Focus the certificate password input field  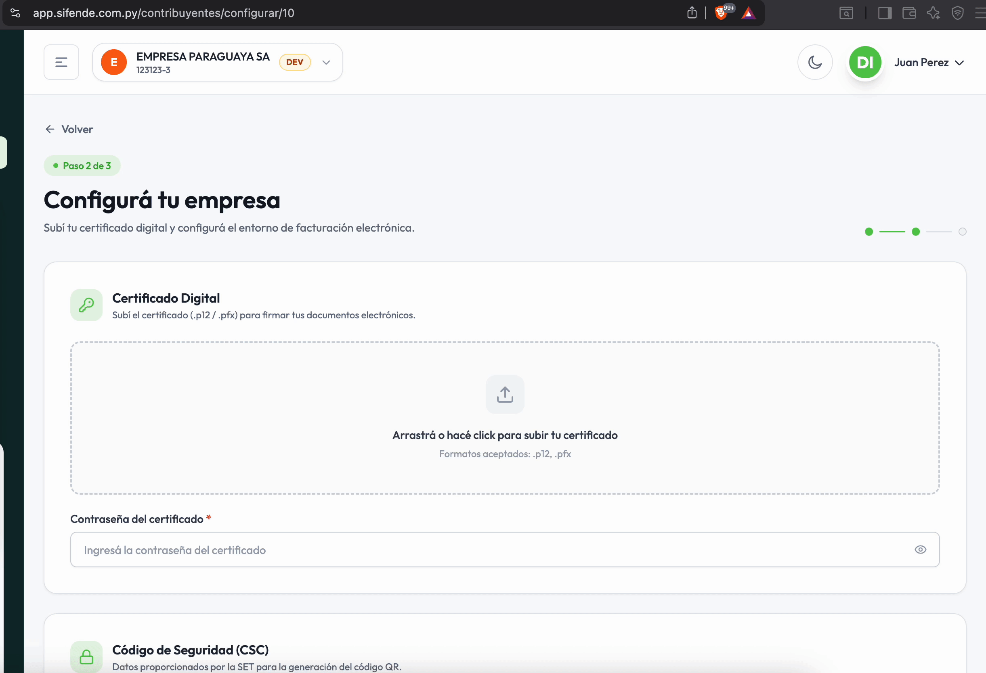(505, 550)
